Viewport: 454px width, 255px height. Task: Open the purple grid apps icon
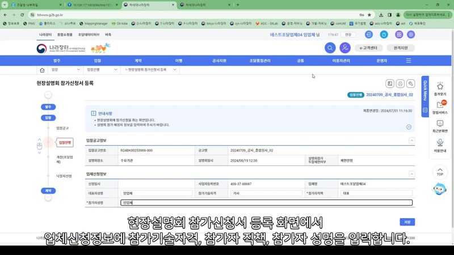coord(399,35)
